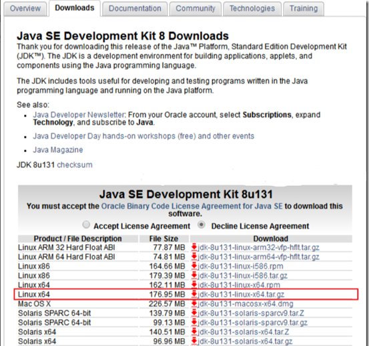
Task: Download jdk-8u131-solaris-x64.tar.gz file link
Action: (245, 341)
